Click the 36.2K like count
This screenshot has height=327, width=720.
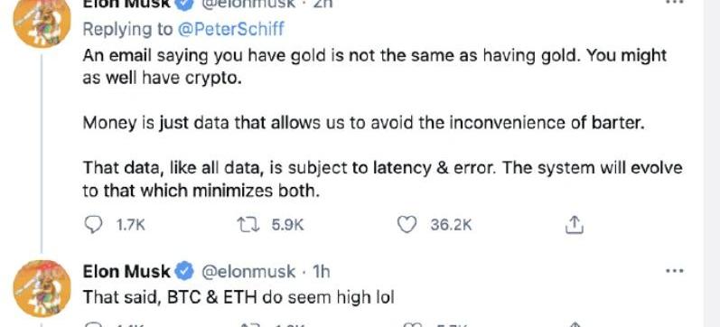pos(451,225)
